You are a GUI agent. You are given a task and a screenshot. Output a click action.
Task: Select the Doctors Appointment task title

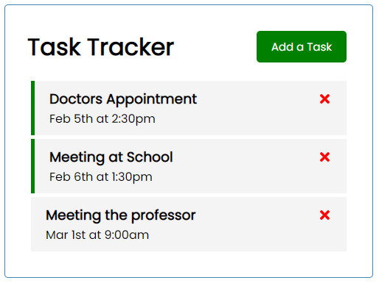coord(123,99)
